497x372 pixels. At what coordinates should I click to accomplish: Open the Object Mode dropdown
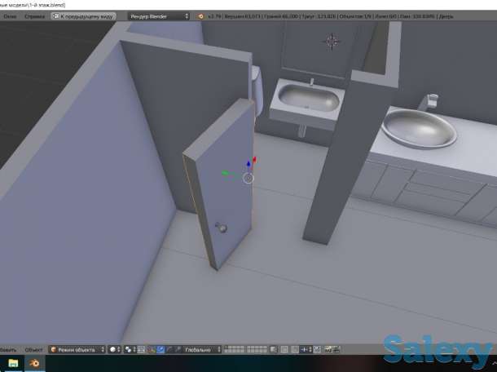[x=77, y=350]
